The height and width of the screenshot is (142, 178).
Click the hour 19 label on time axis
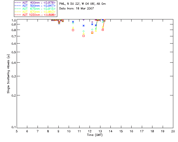coord(163,131)
